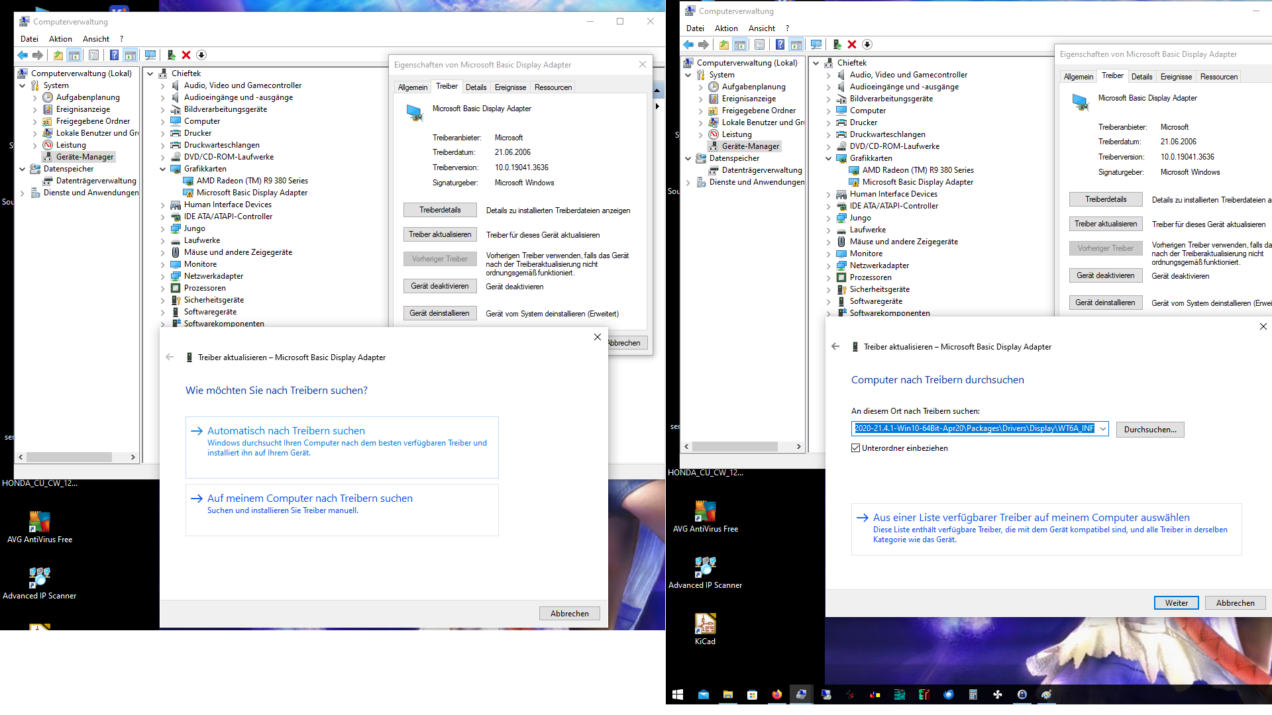Click green-arrow update driver icon in left toolbar
The width and height of the screenshot is (1272, 715).
[171, 56]
